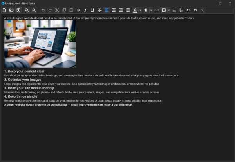235x162 pixels.
Task: Align text to the right
Action: coord(121,10)
